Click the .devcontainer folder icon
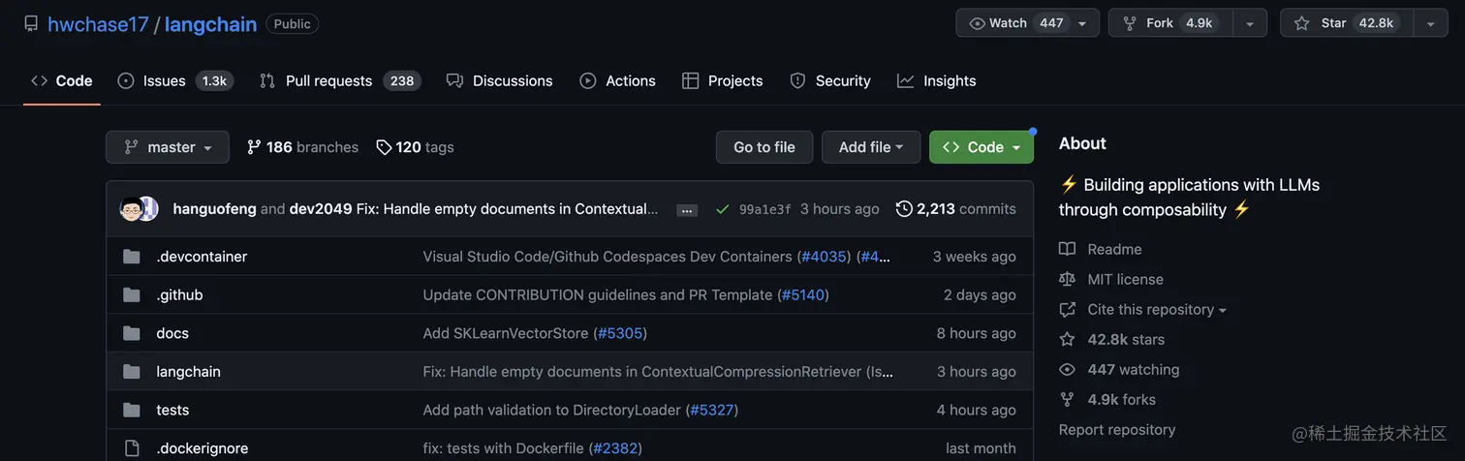 (132, 257)
